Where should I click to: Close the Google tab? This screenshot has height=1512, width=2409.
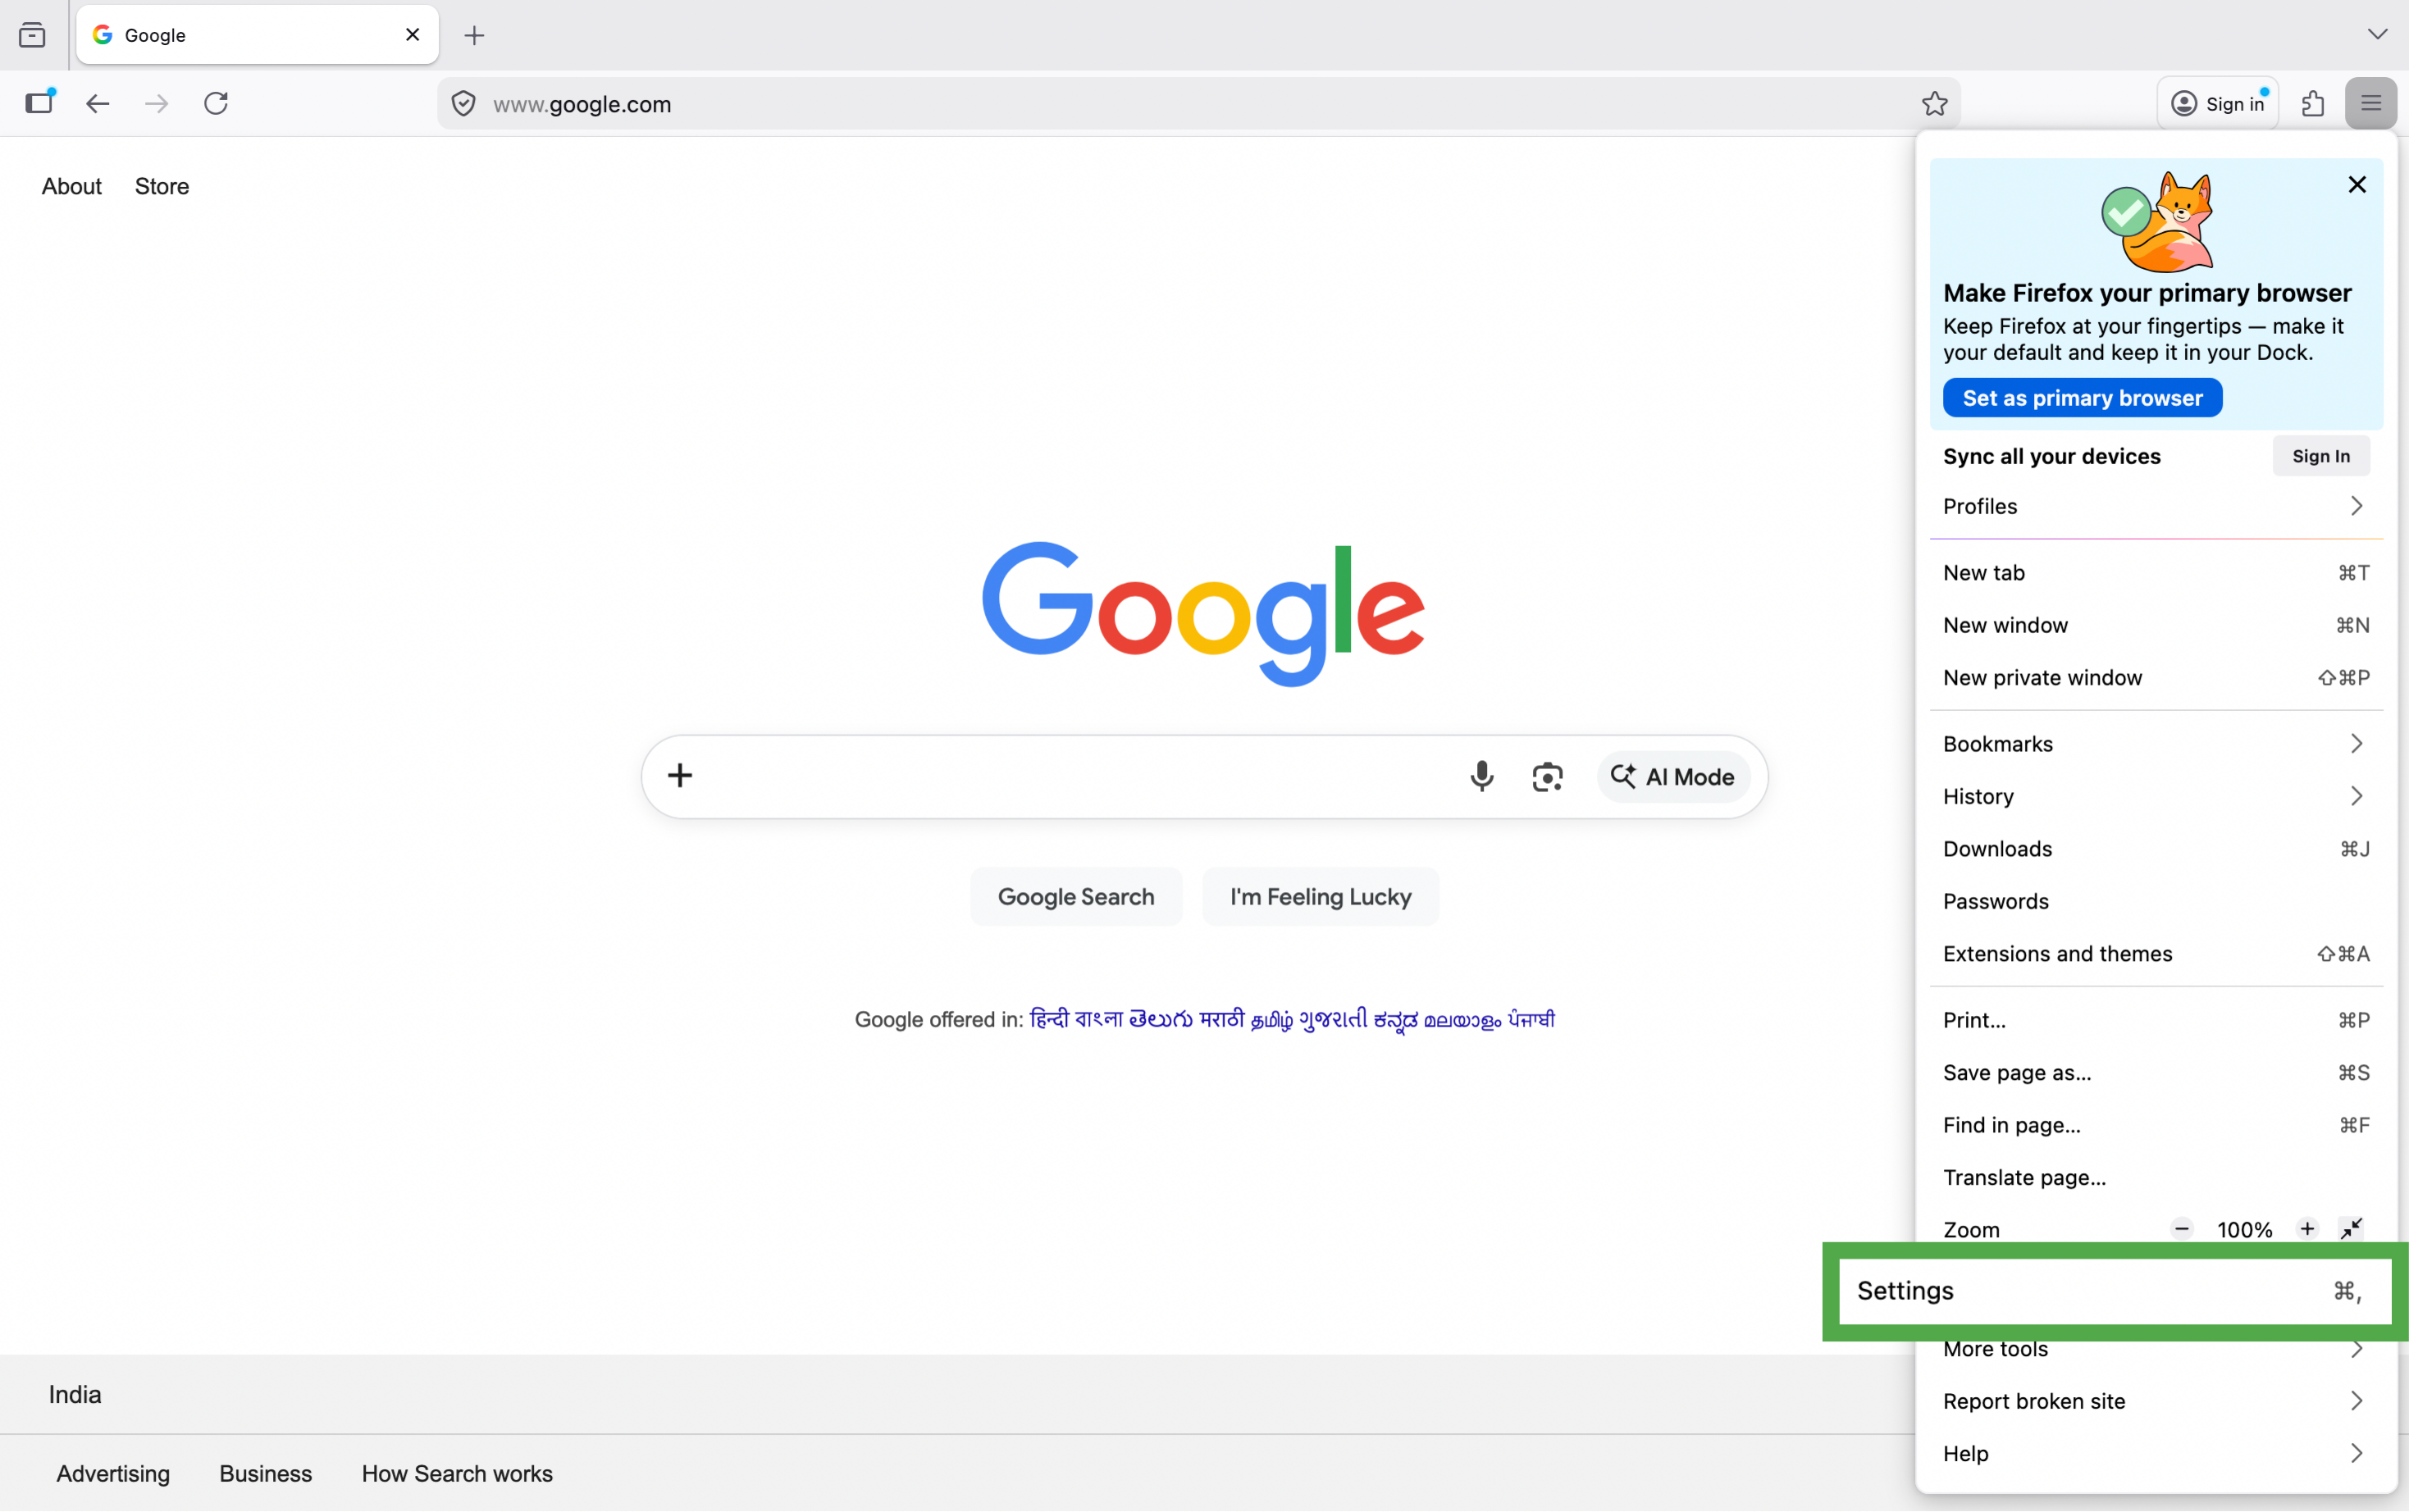coord(412,35)
